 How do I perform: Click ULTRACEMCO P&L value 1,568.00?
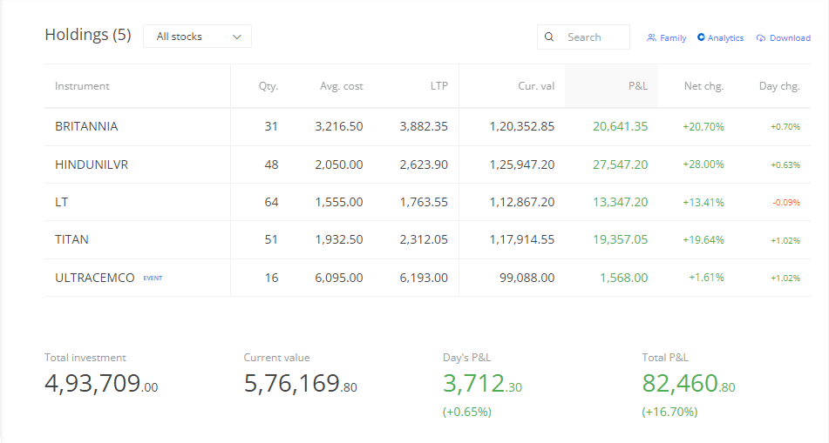624,278
